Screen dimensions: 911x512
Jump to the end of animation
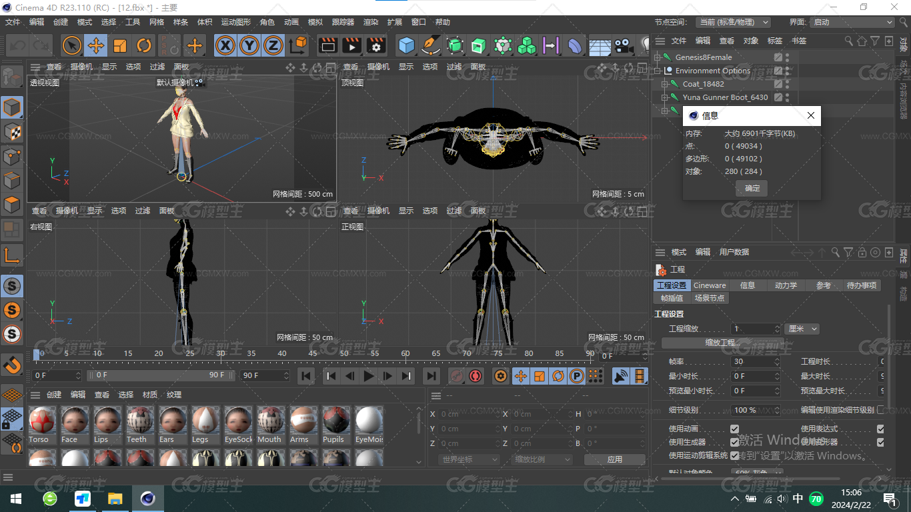click(431, 376)
